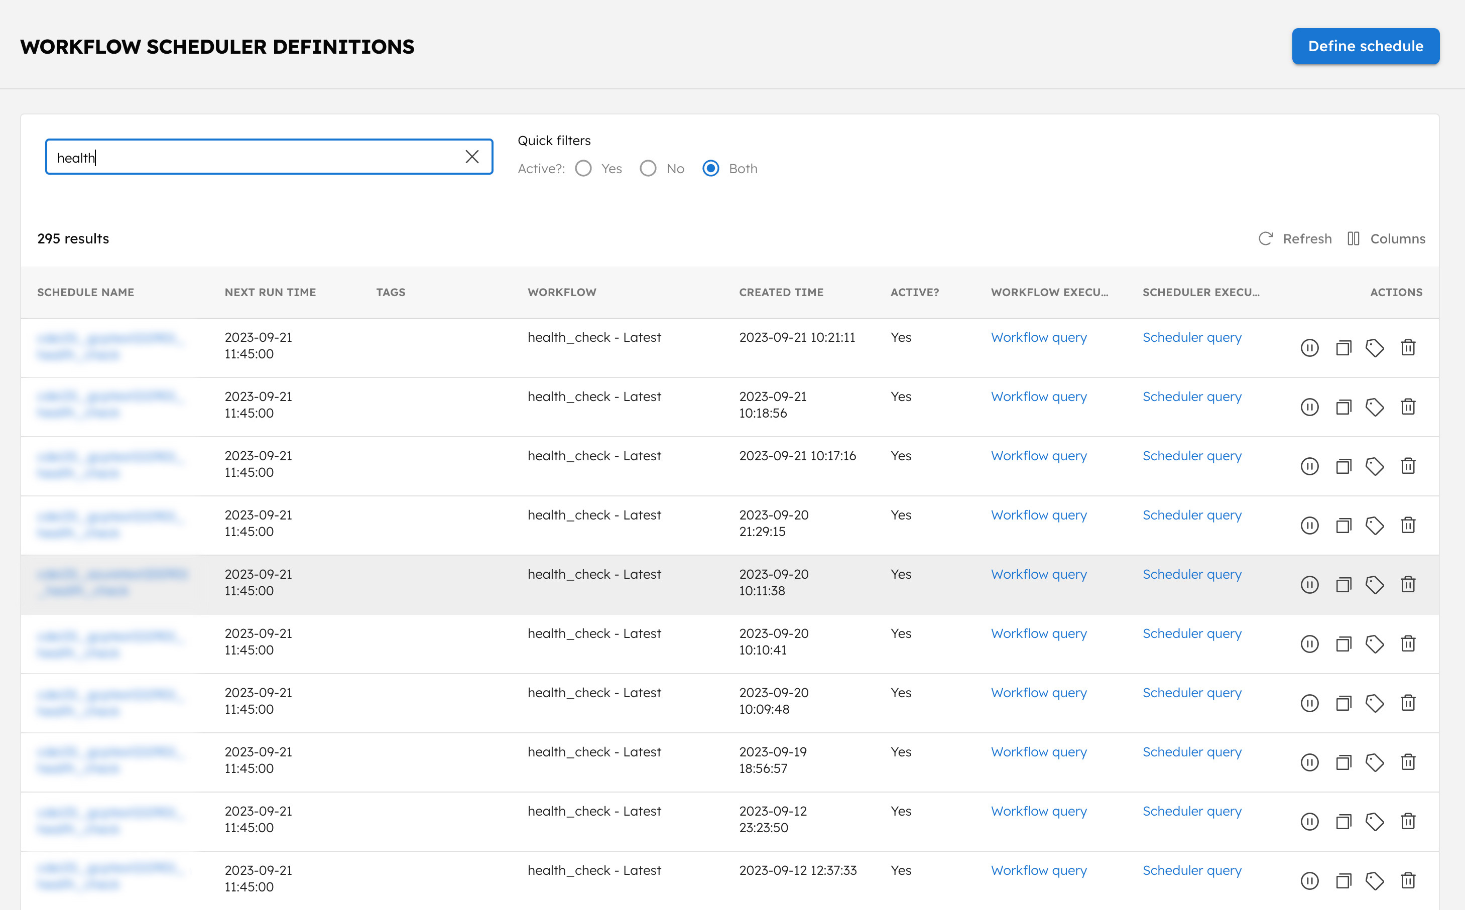Pause the schedule created 2023-09-21 10:21:11
This screenshot has width=1465, height=910.
pos(1310,347)
